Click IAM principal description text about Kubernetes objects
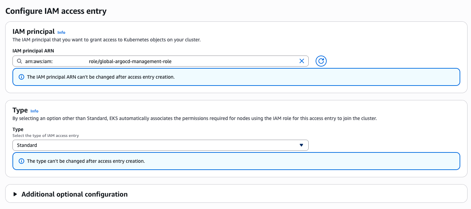Image resolution: width=471 pixels, height=209 pixels. tap(107, 40)
